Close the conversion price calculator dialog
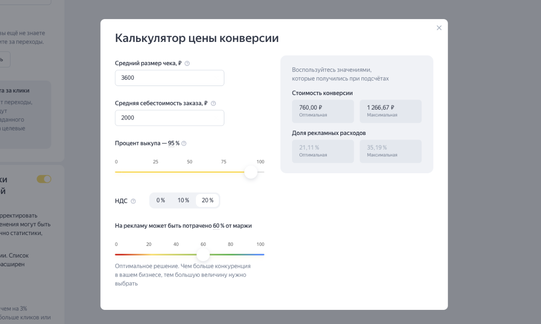This screenshot has width=541, height=324. click(439, 28)
